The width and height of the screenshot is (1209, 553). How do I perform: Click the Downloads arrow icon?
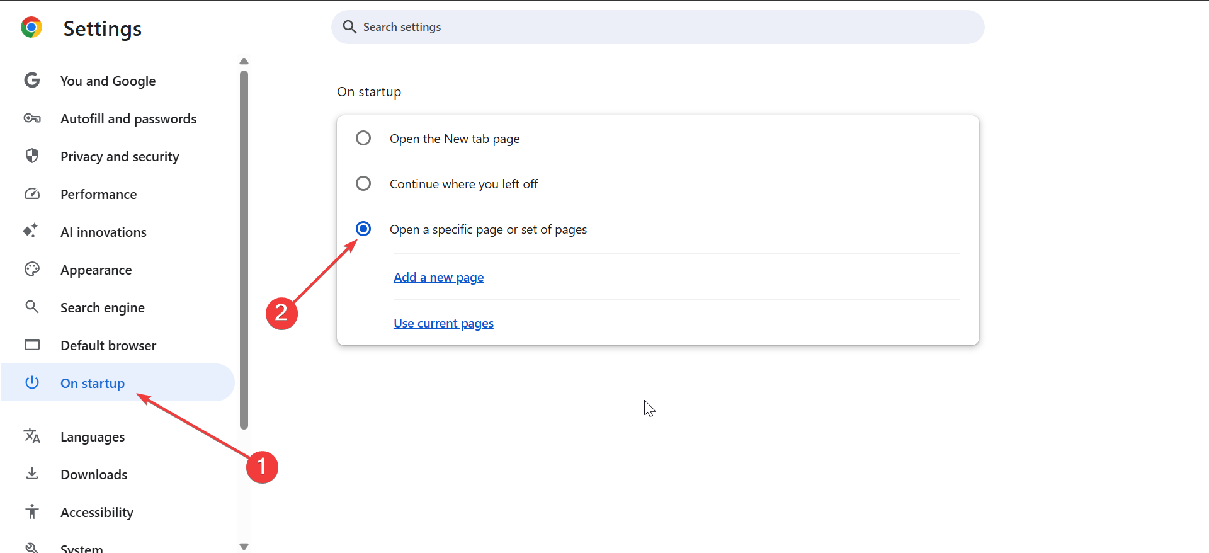pos(32,474)
